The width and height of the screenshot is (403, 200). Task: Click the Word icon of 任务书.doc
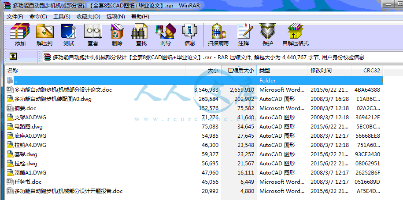click(10, 182)
